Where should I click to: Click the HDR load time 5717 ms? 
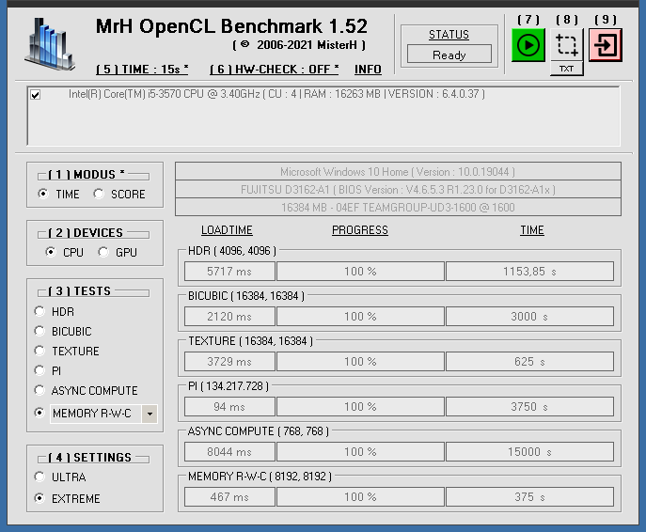click(x=229, y=272)
